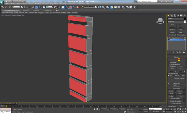Toggle the Selection Lock padlock

tap(94, 109)
